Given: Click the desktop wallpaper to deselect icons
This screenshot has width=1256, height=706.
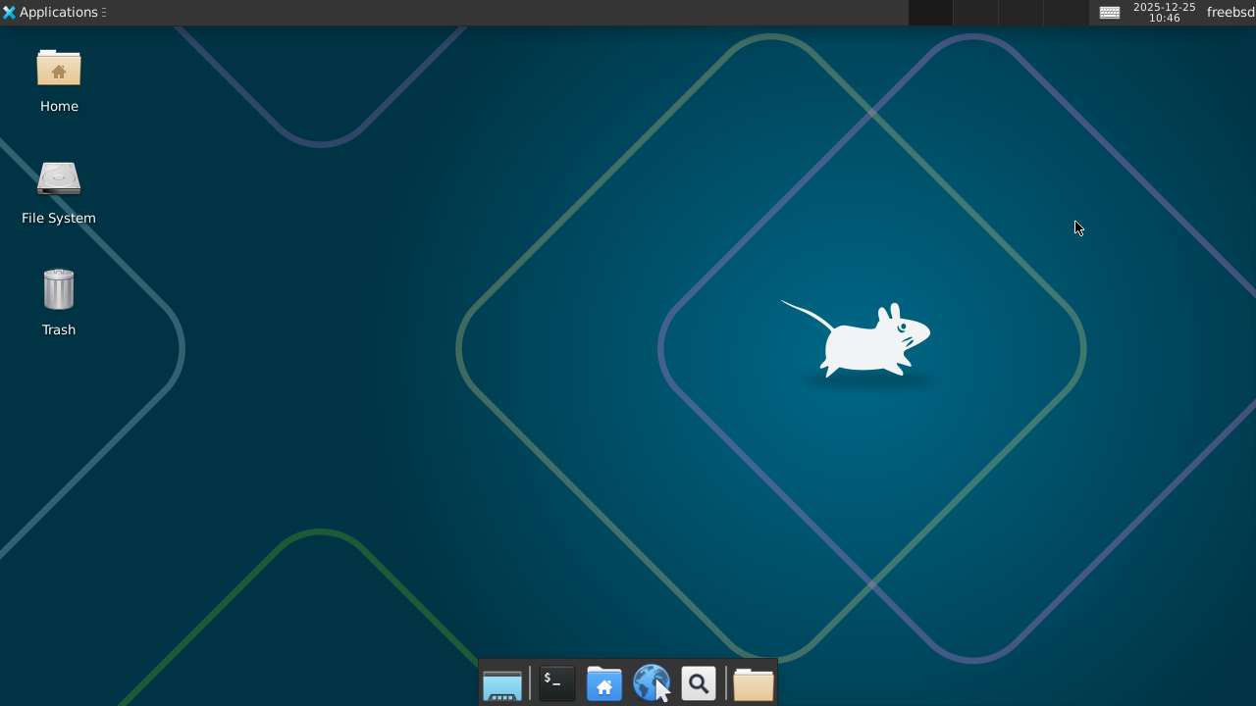Looking at the screenshot, I should click(343, 441).
